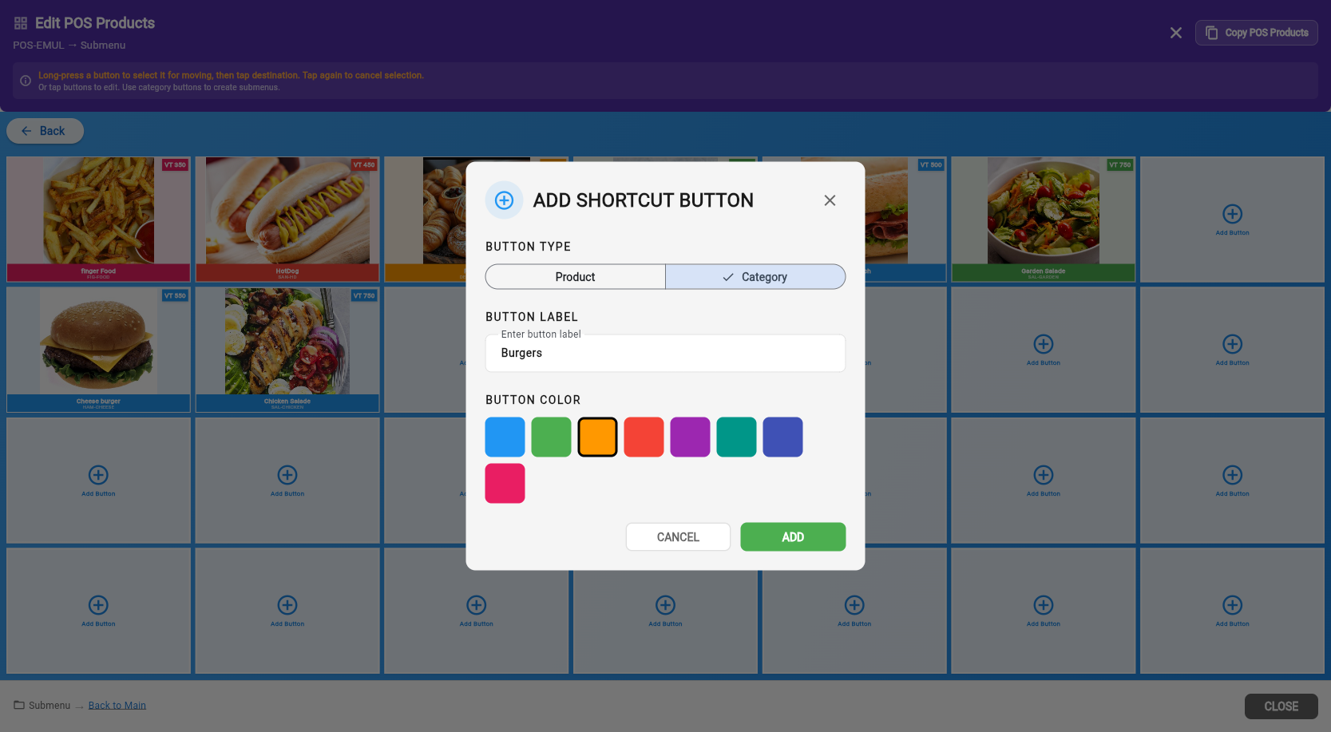Click CANCEL in the dialog

(x=678, y=537)
